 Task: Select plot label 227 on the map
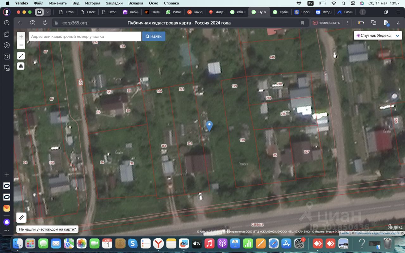tap(306, 152)
